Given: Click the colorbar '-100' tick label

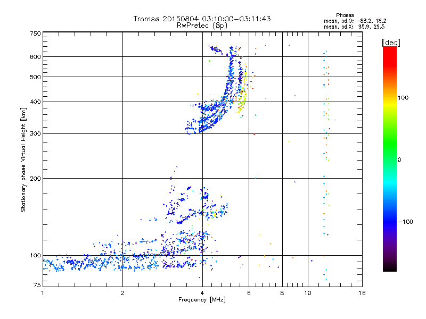Looking at the screenshot, I should click(x=405, y=222).
